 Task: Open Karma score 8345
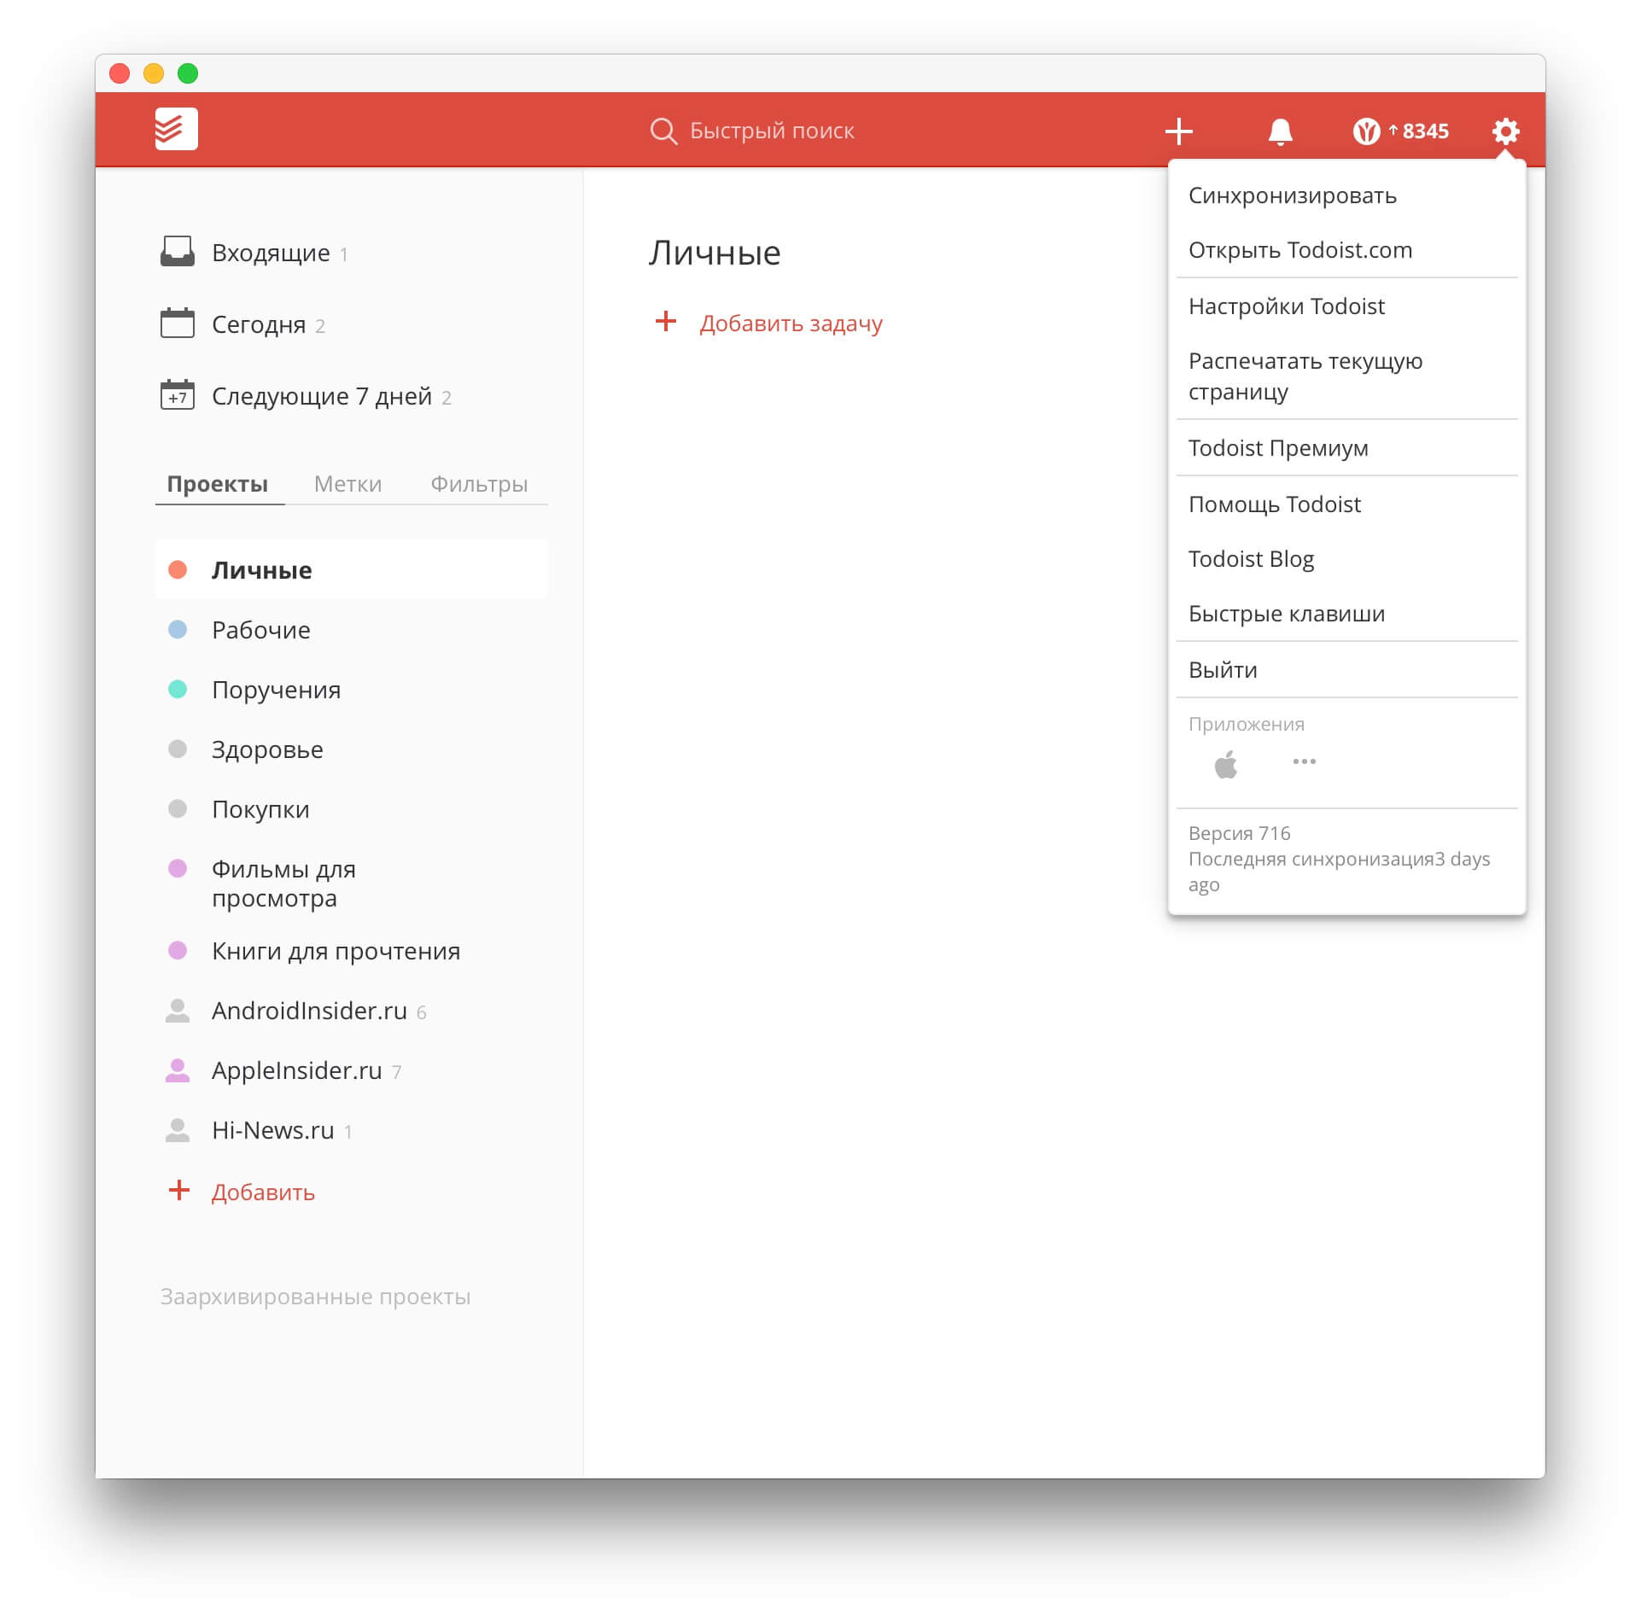[1400, 131]
